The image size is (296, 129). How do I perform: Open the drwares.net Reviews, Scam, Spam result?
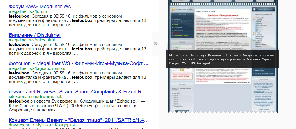(78, 92)
